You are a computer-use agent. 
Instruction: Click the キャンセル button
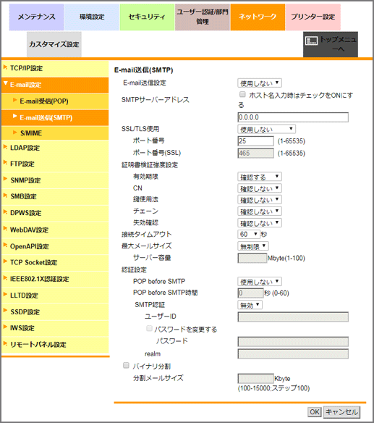[x=341, y=412]
